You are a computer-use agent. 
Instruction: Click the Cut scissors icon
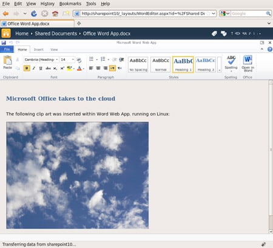point(18,60)
